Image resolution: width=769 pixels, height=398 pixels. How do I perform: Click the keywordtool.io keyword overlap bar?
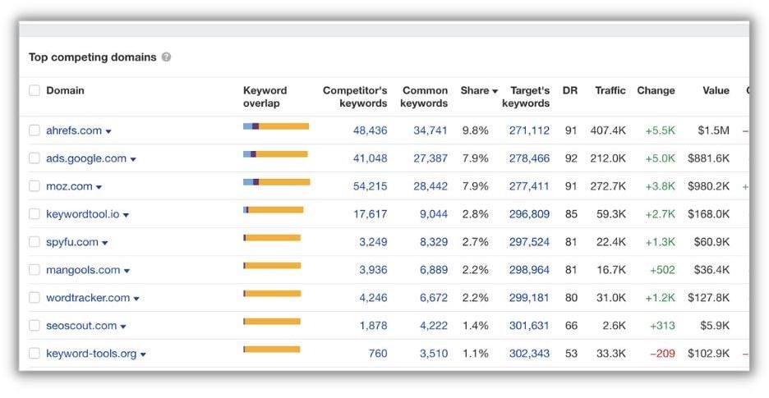(273, 210)
